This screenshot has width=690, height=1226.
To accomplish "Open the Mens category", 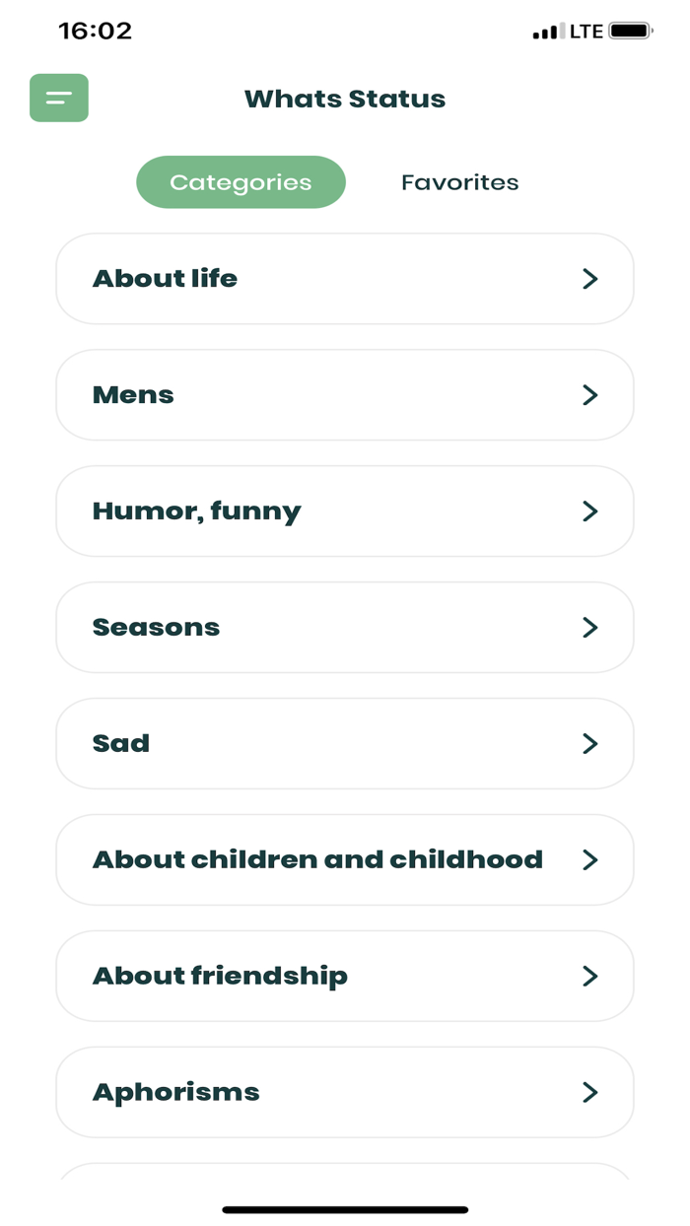I will tap(345, 394).
